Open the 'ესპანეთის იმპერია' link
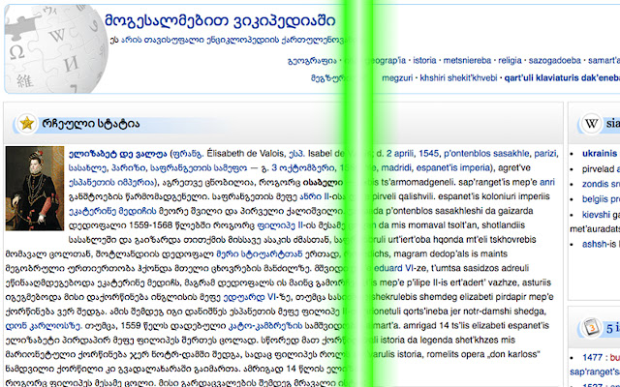This screenshot has height=387, width=620. 111,183
